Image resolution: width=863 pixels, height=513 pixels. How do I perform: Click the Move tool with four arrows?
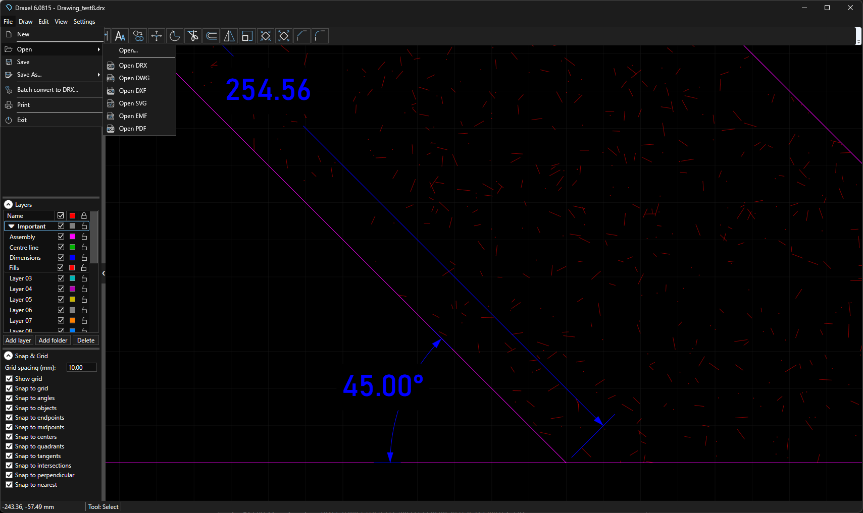tap(157, 36)
